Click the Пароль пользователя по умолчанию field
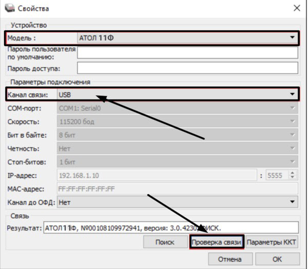 [x=187, y=53]
